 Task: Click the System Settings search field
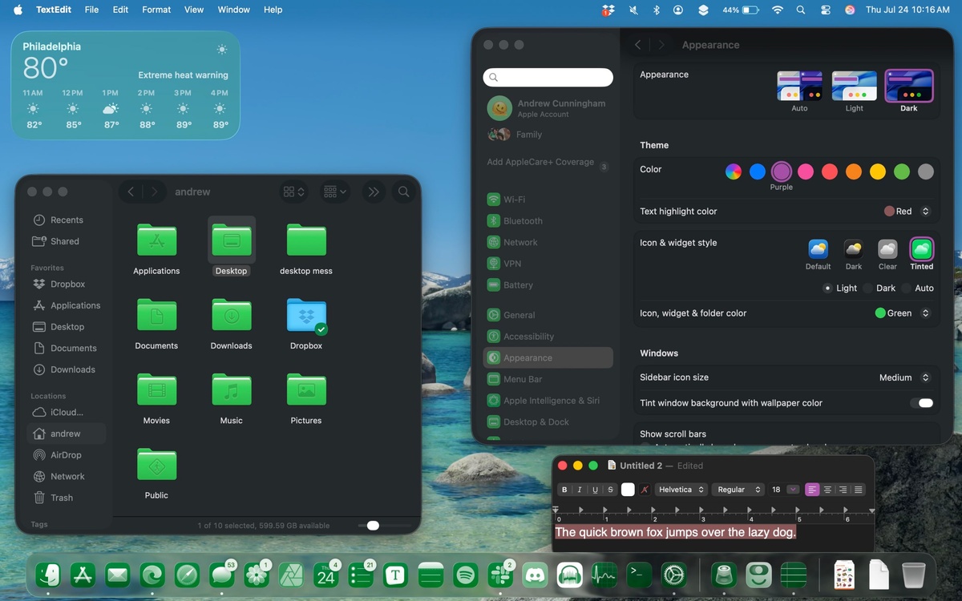coord(548,77)
